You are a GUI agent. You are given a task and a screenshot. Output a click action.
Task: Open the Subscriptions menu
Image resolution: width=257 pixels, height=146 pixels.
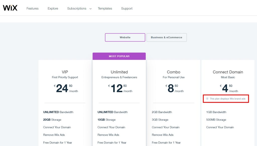point(77,8)
